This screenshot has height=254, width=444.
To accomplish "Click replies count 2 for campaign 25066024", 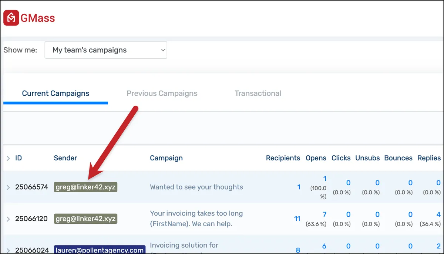I will point(438,246).
